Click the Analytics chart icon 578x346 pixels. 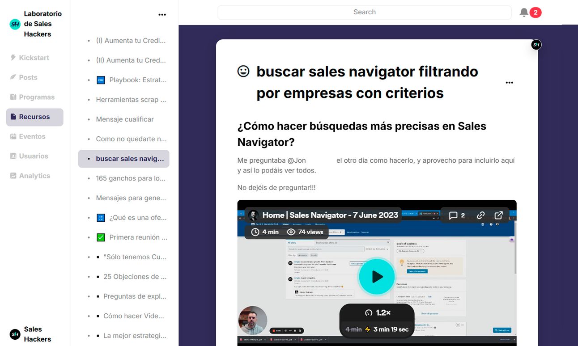(13, 176)
